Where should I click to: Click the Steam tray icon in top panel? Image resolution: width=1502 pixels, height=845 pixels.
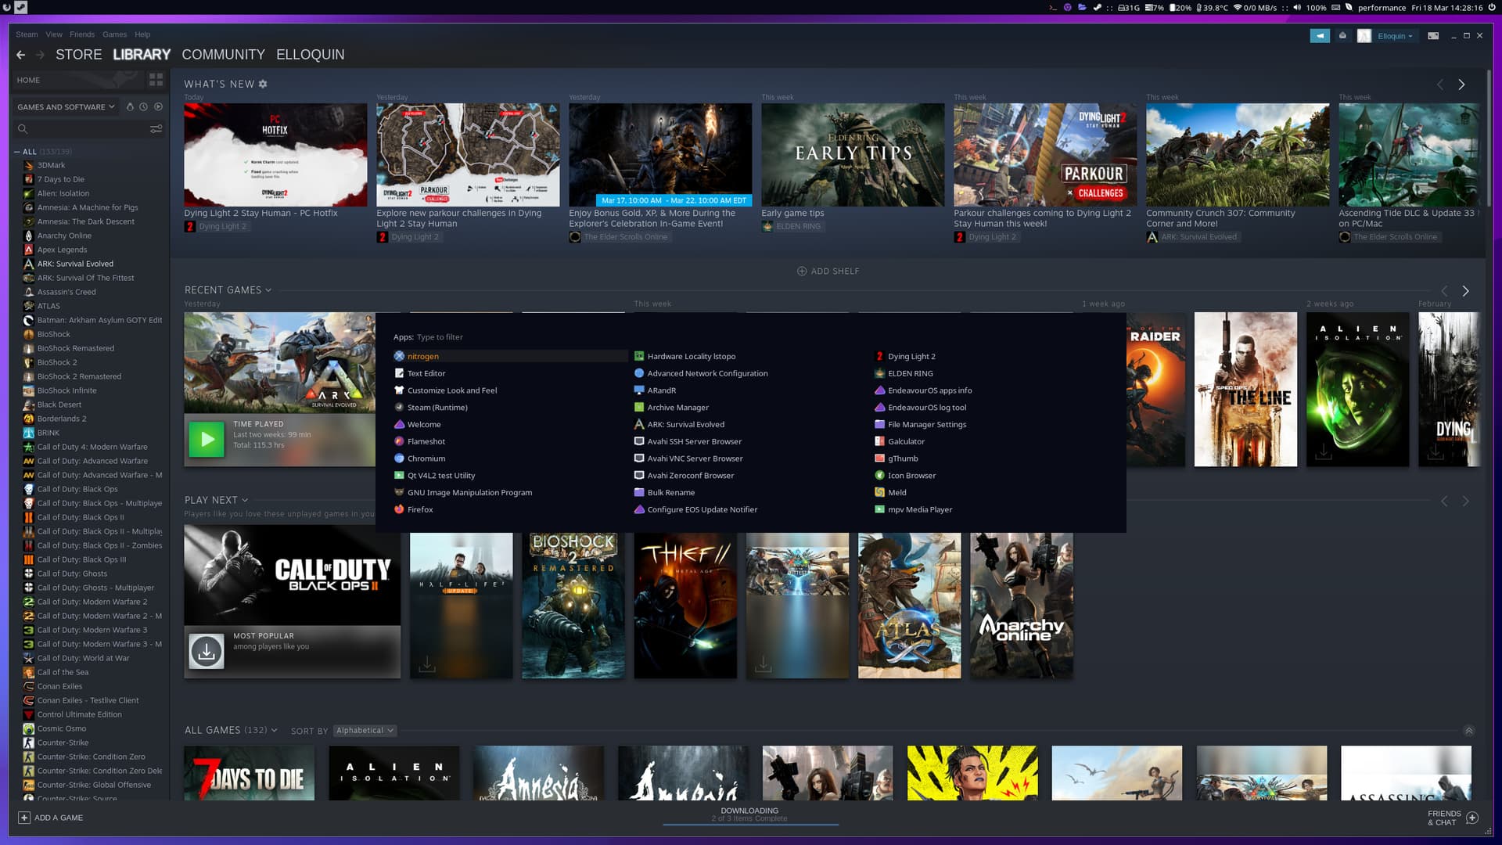[x=1097, y=8]
